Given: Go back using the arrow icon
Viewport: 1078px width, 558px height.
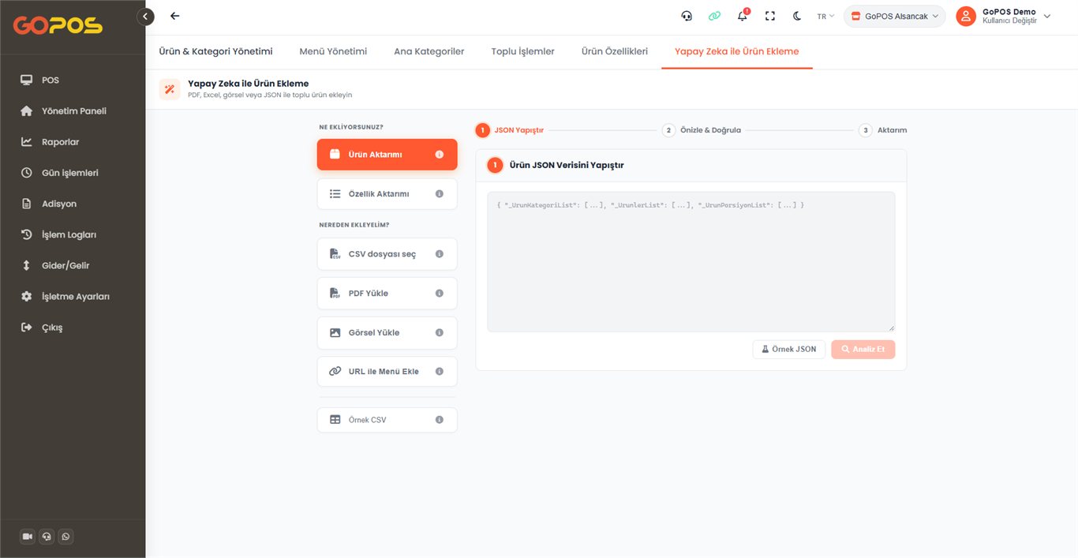Looking at the screenshot, I should (x=174, y=16).
